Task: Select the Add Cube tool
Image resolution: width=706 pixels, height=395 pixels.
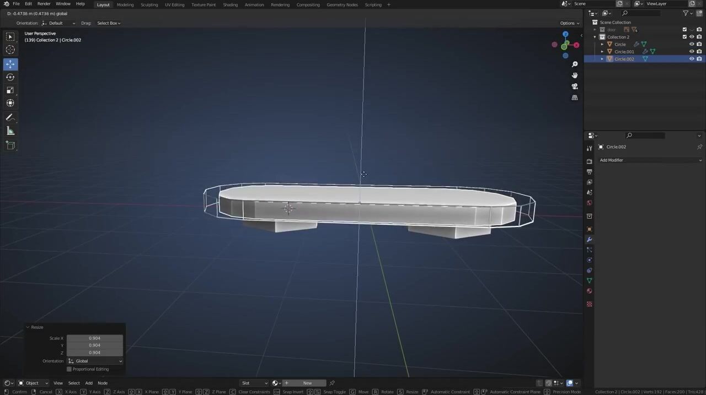Action: coord(10,145)
